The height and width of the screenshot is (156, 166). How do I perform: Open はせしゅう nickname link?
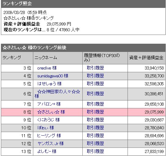point(49,84)
